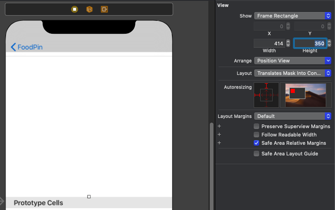
Task: Click the autoresizing preview thumbnail
Action: point(305,95)
